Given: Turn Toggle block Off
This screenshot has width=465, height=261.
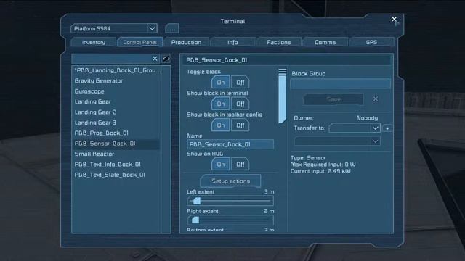Looking at the screenshot, I should [x=240, y=82].
